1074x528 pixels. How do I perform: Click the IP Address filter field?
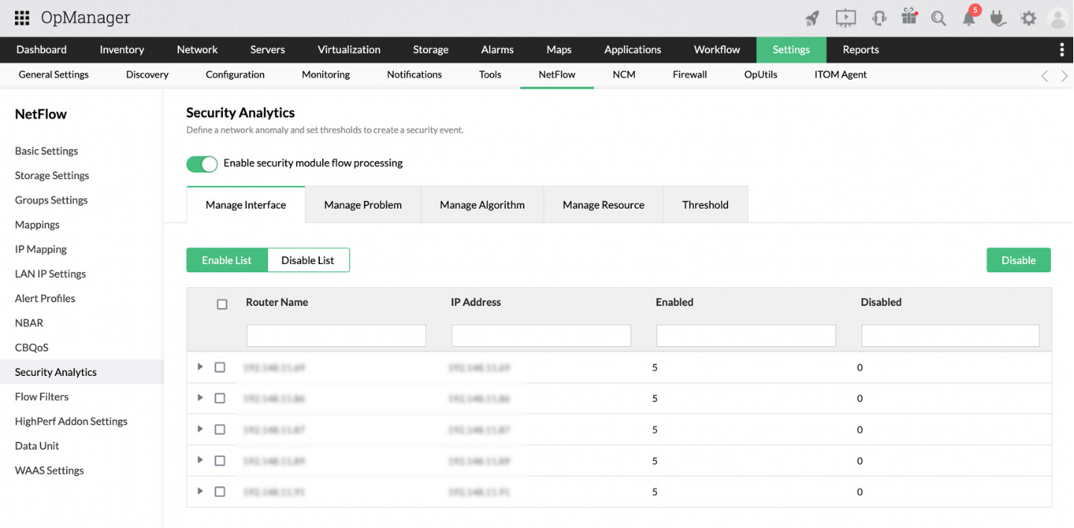[x=541, y=336]
